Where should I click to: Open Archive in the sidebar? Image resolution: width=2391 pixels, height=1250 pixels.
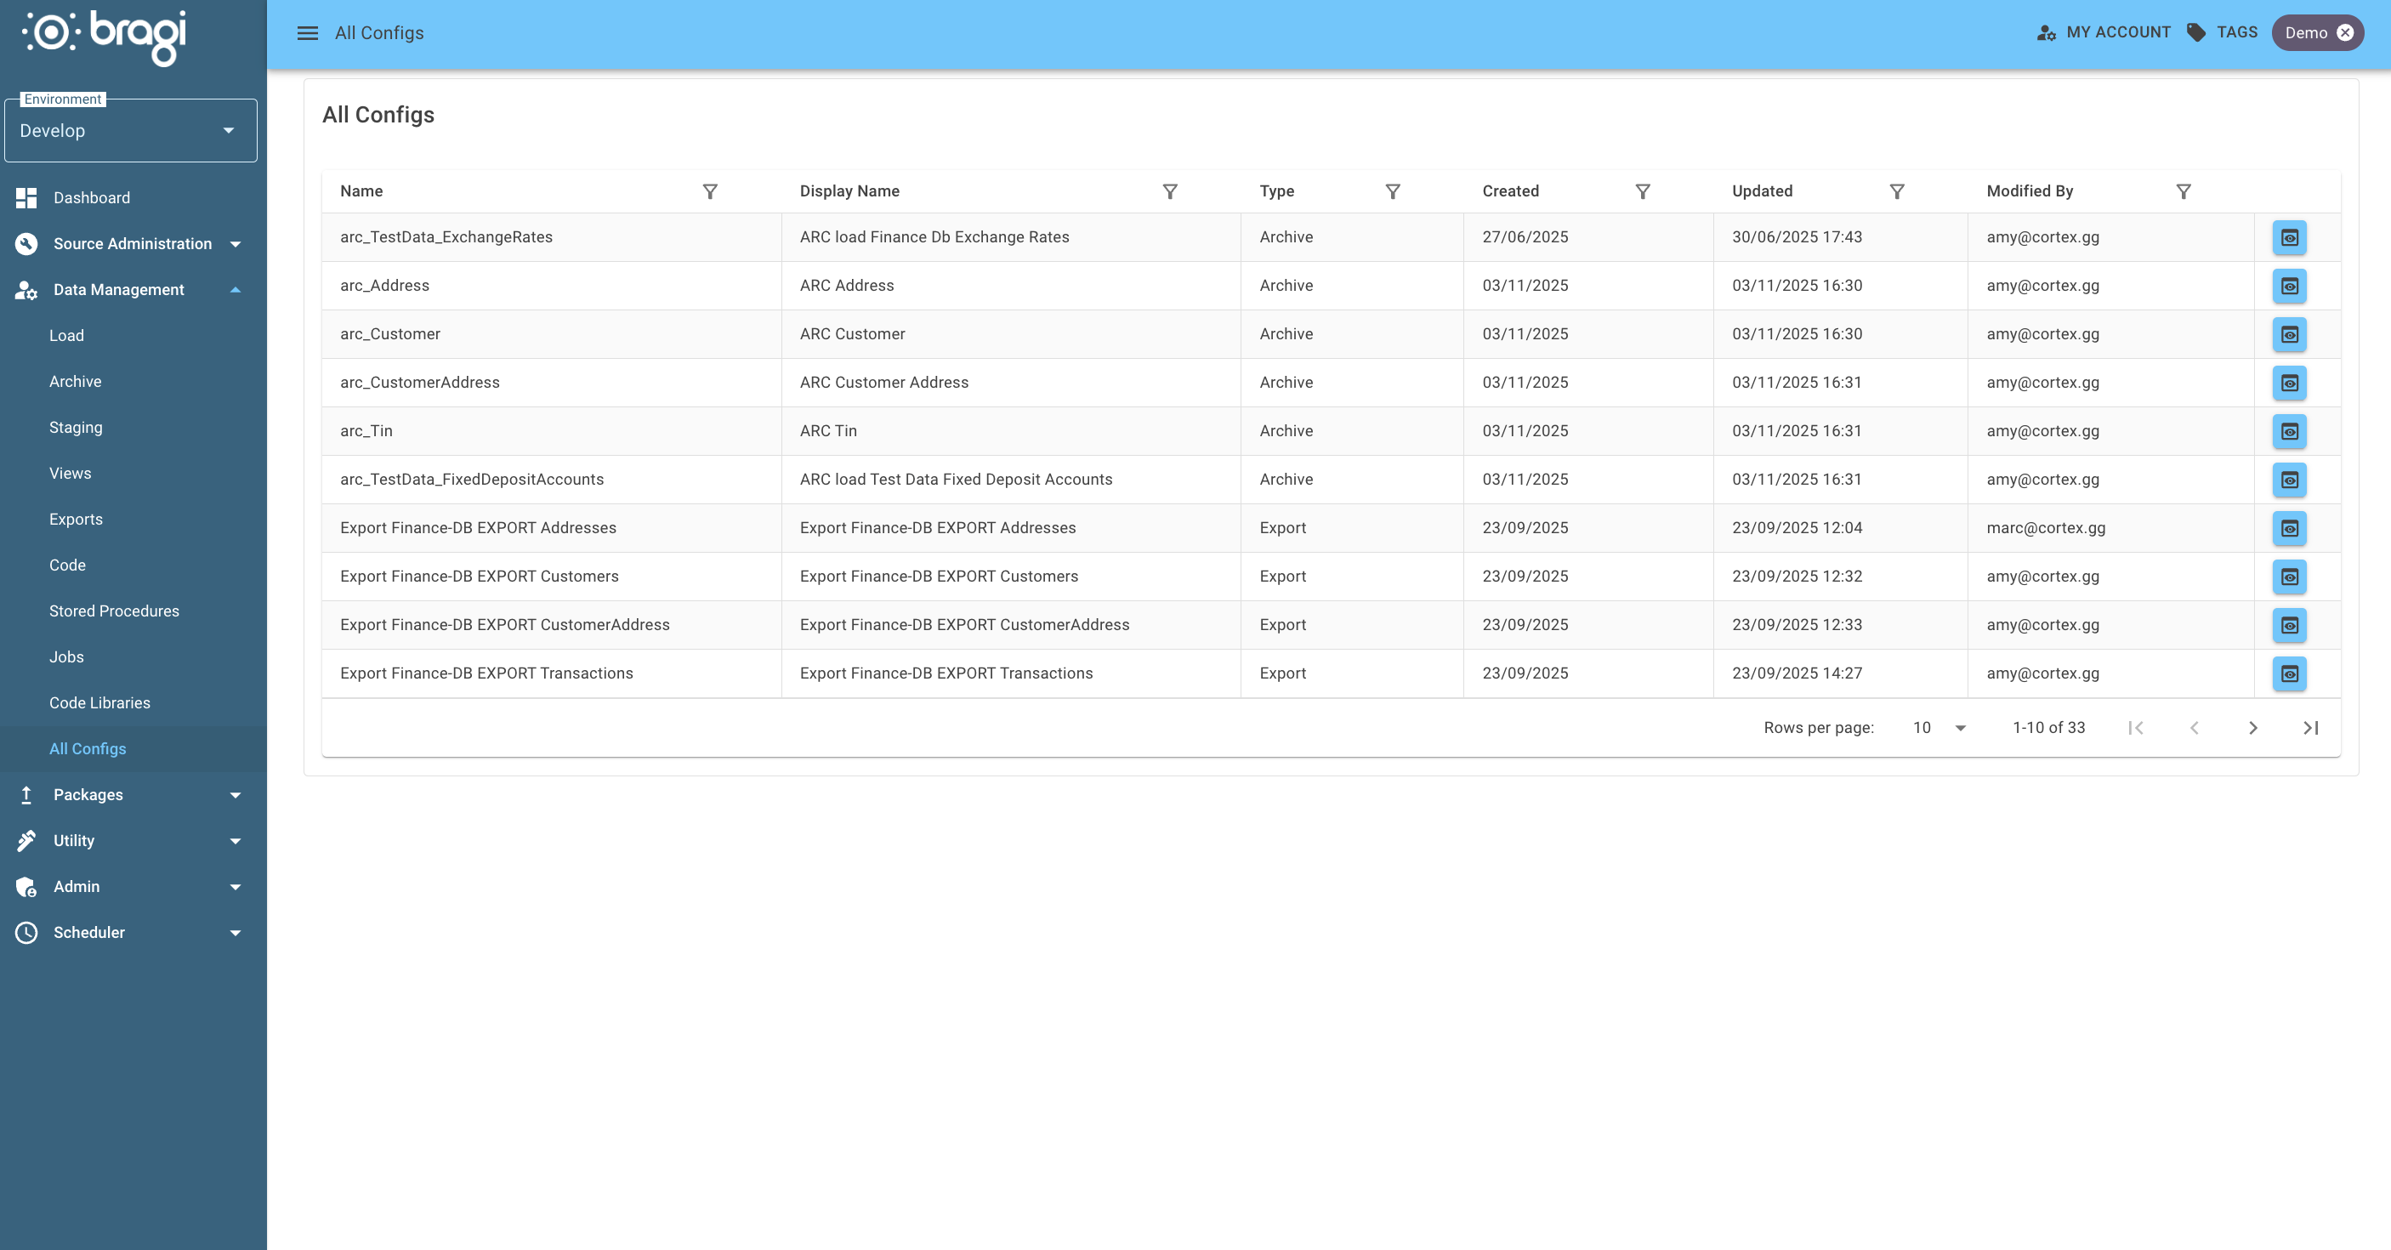(x=133, y=382)
